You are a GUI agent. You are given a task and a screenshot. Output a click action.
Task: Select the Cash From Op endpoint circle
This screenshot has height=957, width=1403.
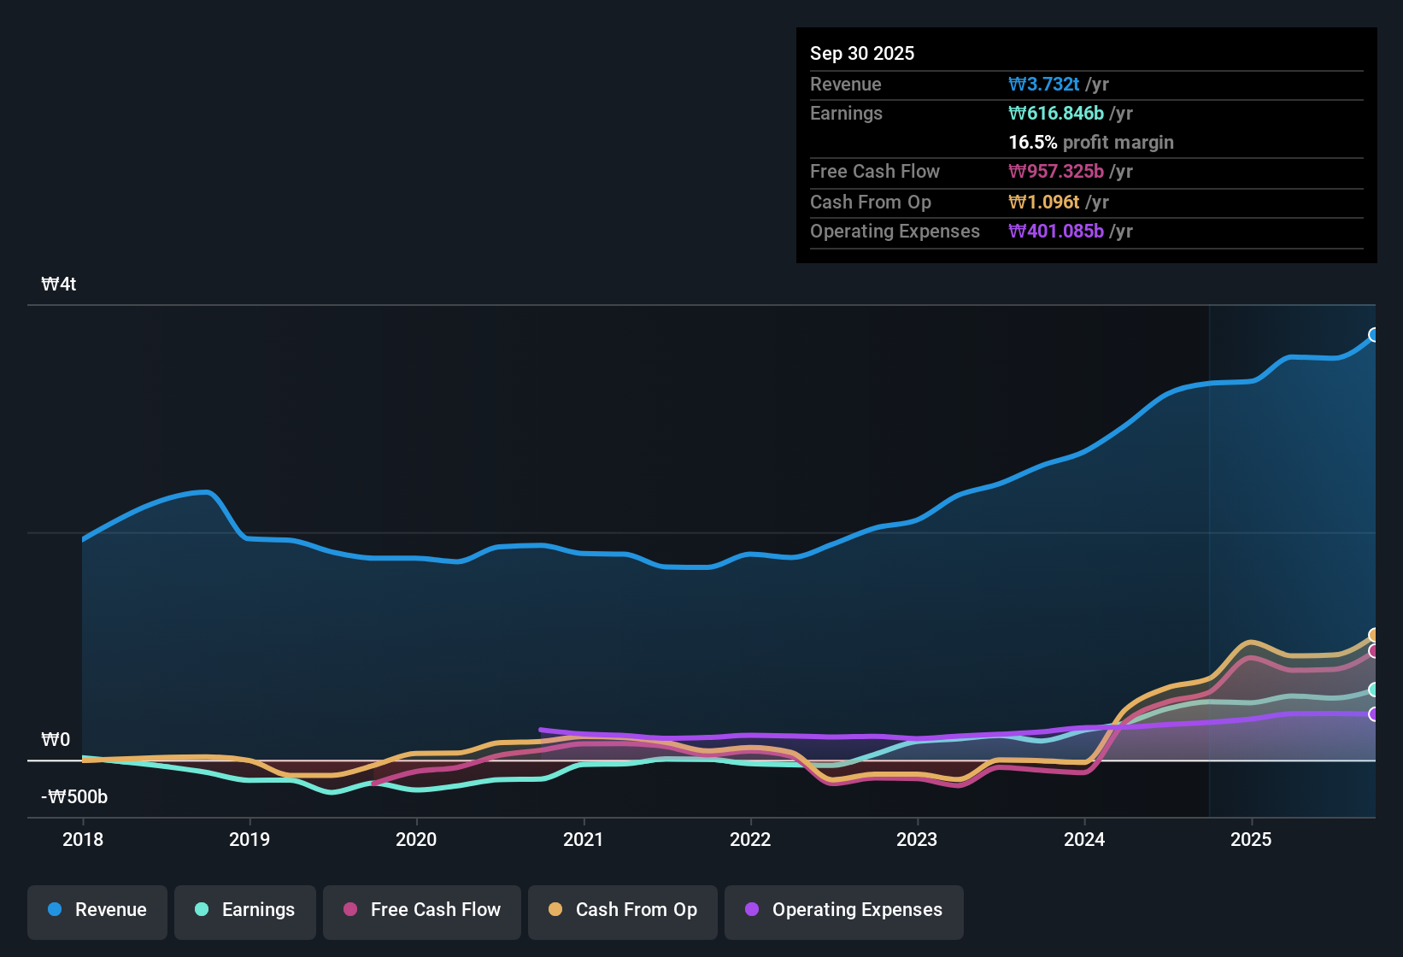(x=1374, y=635)
